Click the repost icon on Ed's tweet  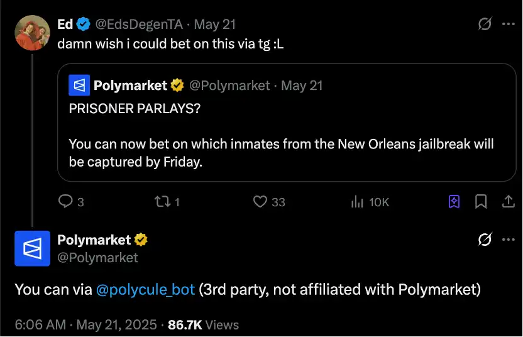(162, 202)
